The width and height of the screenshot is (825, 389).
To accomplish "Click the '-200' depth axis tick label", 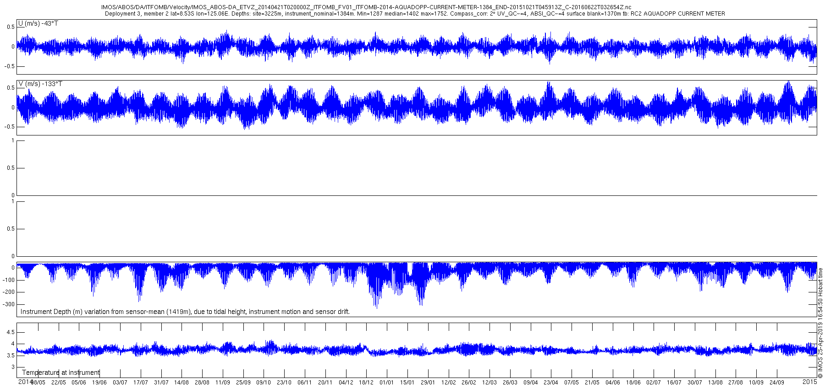I will [8, 292].
